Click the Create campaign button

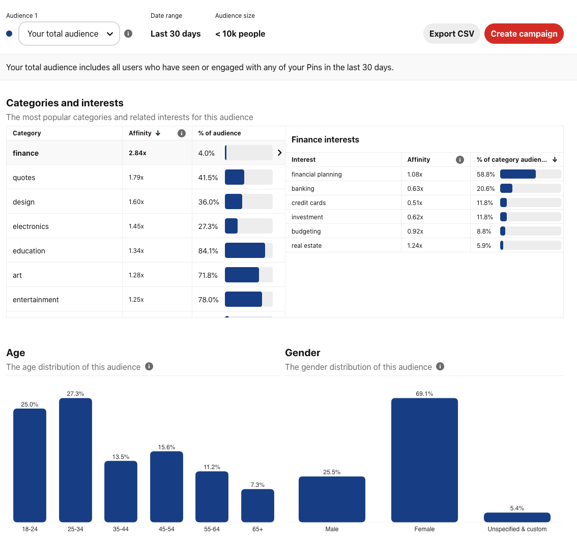[x=524, y=34]
